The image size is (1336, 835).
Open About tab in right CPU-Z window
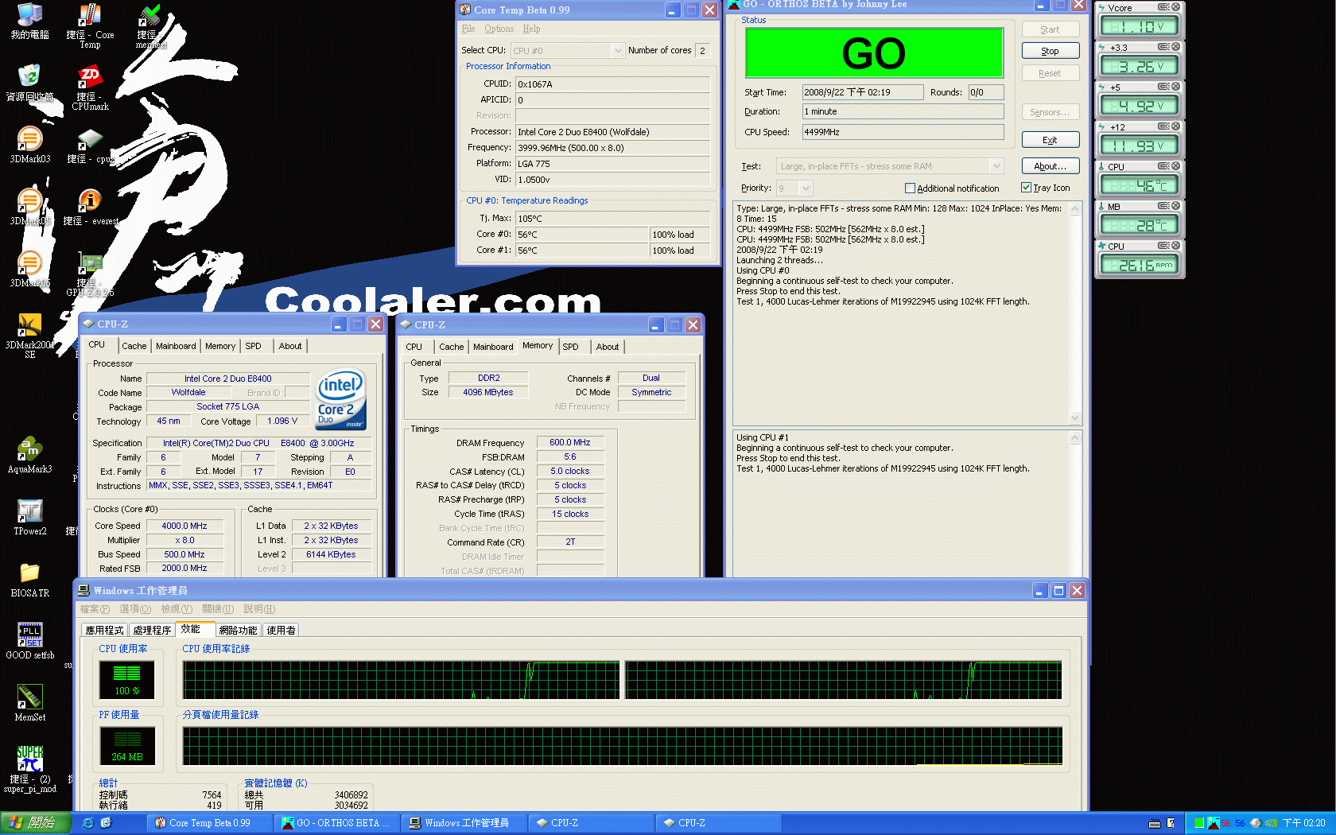click(608, 347)
